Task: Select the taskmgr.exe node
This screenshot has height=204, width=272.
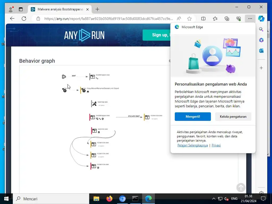Action: click(100, 104)
